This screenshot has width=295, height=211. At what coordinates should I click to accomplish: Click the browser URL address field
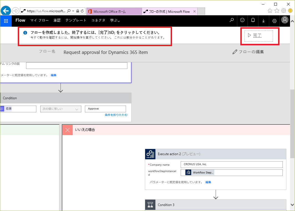click(46, 11)
